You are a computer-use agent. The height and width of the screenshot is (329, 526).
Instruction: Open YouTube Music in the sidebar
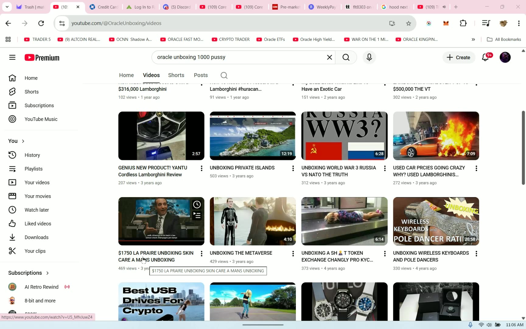tap(41, 119)
